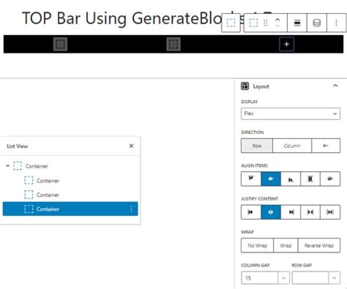Justify content space around
Viewport: 347px width, 289px height.
point(330,212)
